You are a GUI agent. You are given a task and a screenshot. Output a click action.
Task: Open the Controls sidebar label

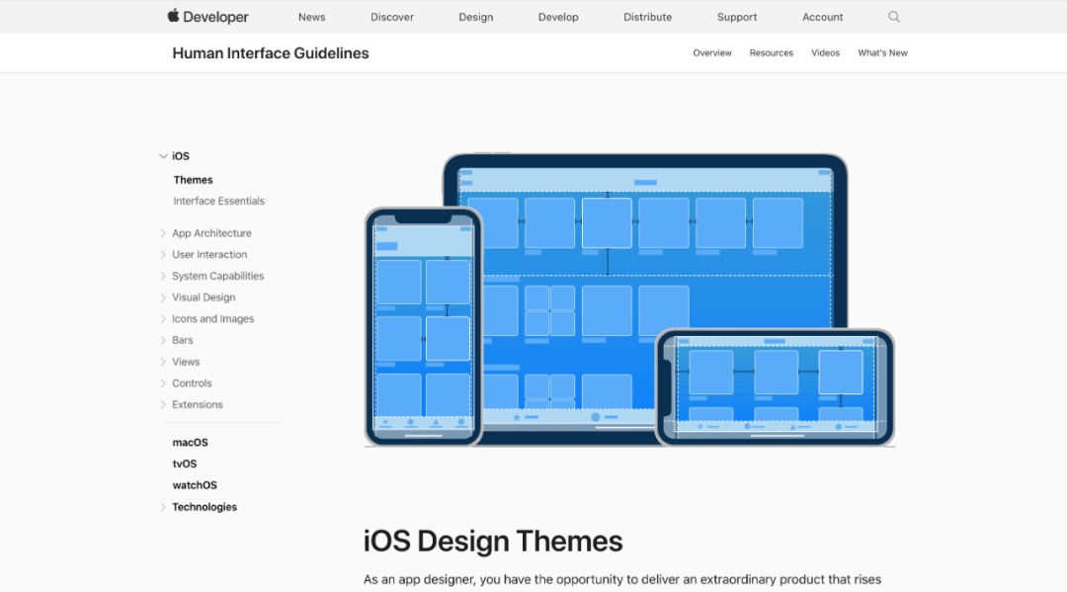click(x=192, y=383)
